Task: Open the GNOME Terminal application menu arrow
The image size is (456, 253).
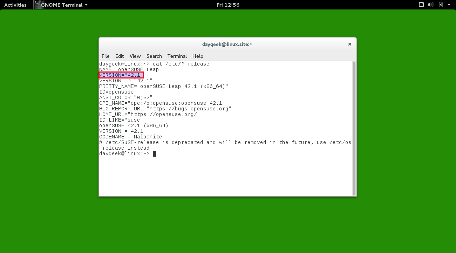Action: click(x=86, y=5)
